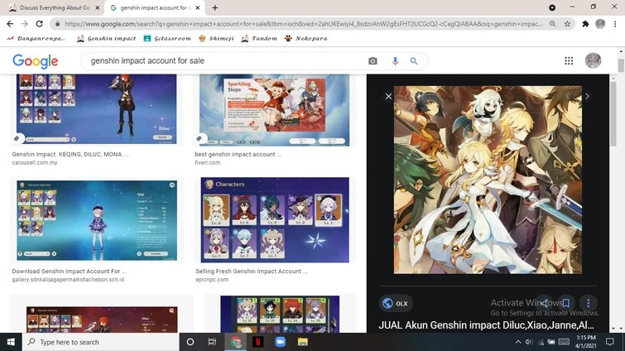Open the Genshin impact bookmark
Image resolution: width=625 pixels, height=351 pixels.
[106, 38]
